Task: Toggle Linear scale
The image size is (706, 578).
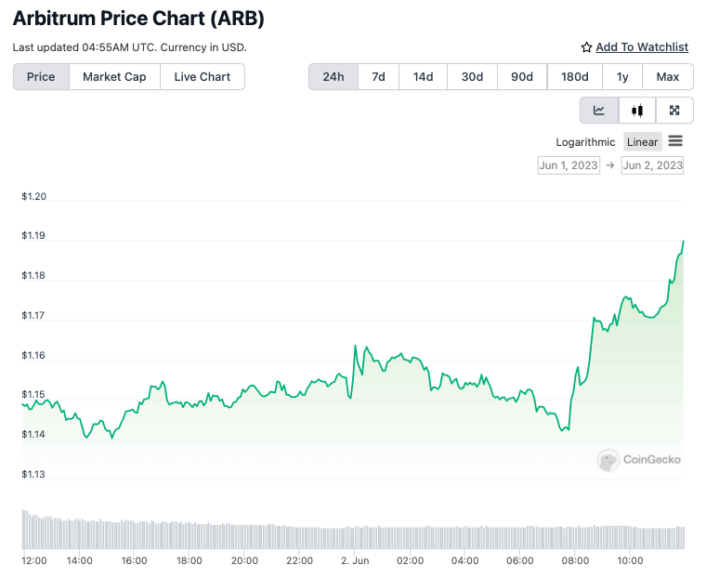Action: point(643,142)
